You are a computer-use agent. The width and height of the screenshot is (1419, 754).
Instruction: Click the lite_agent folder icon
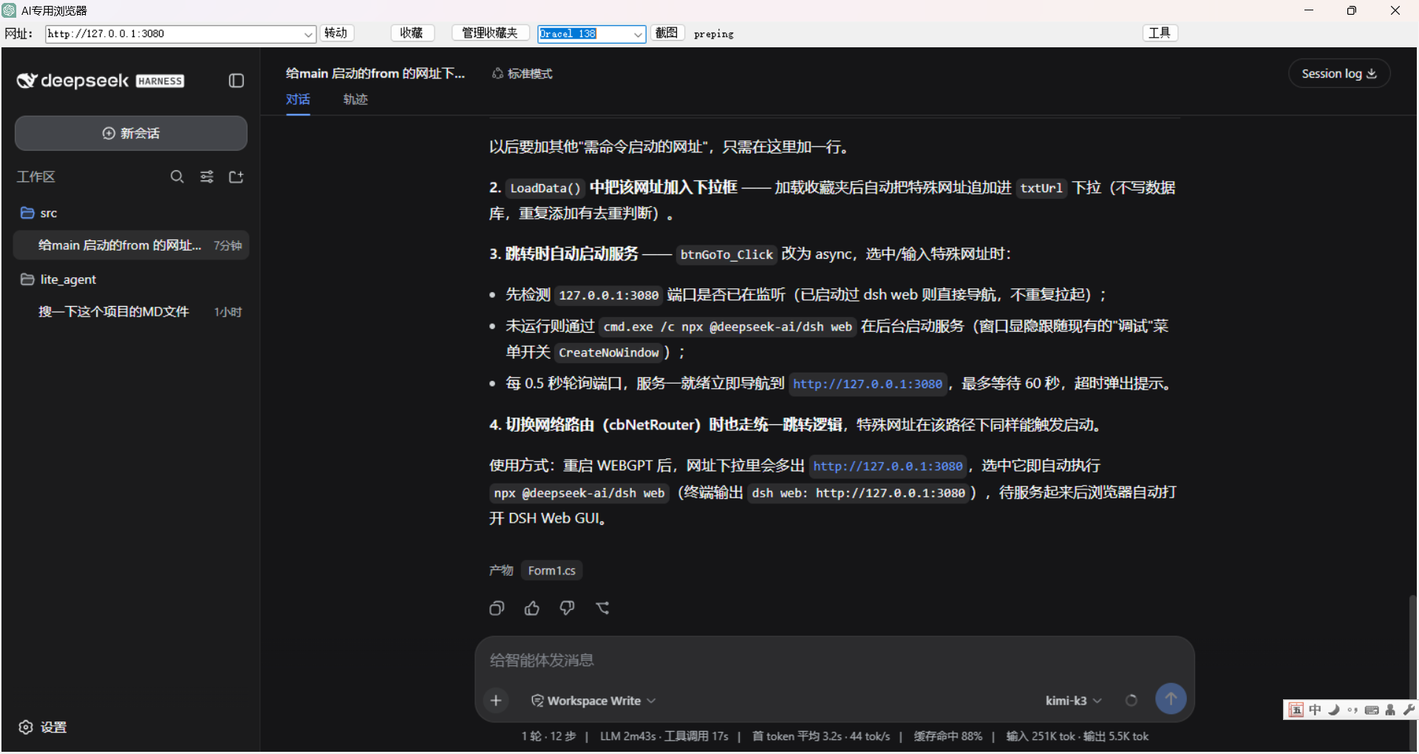27,279
